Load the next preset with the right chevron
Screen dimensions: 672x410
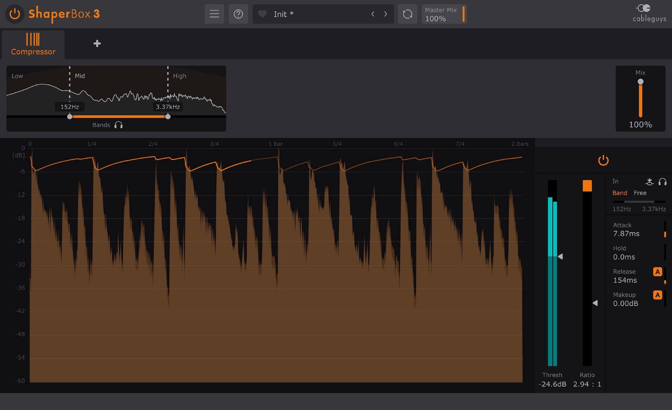pyautogui.click(x=385, y=14)
